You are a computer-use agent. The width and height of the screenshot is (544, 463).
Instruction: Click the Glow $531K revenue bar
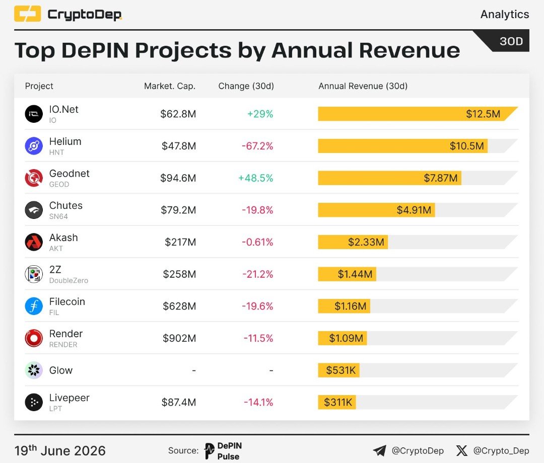(338, 370)
